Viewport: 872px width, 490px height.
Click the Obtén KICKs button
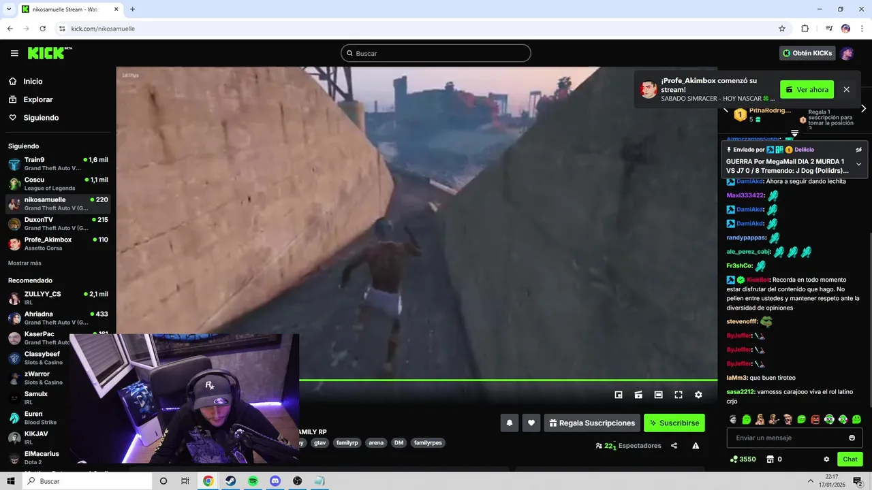807,53
